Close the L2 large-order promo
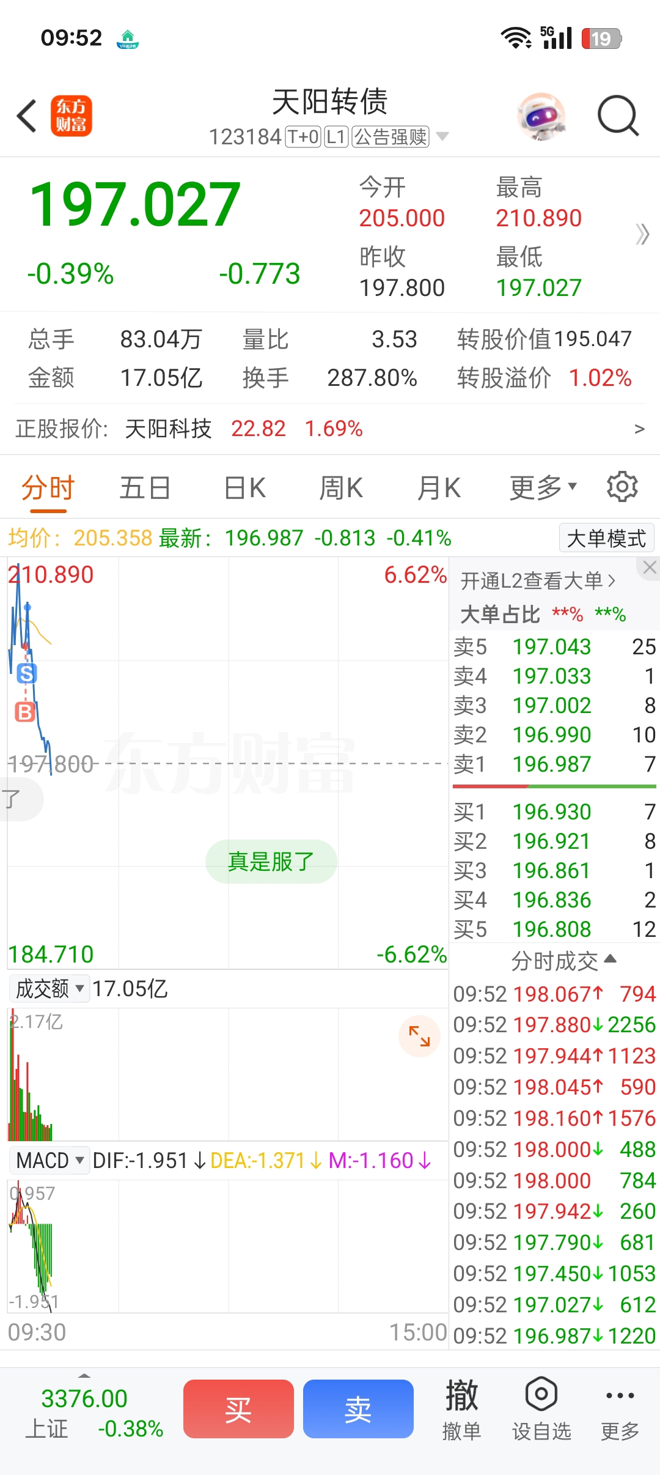 point(650,567)
